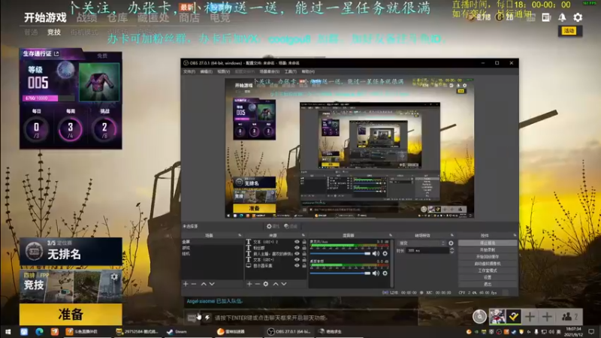Lock the 粉丝群 source

304,248
